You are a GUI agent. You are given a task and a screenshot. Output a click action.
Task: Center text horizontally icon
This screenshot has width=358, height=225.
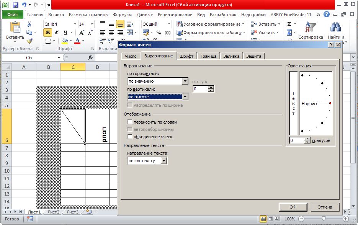pyautogui.click(x=111, y=33)
